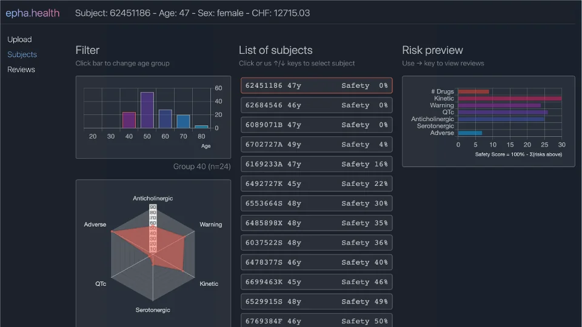Click the Adverse risk bar
The height and width of the screenshot is (327, 582).
[x=470, y=133]
